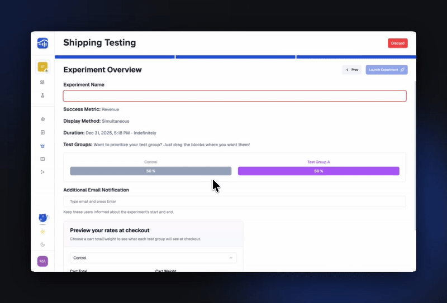The width and height of the screenshot is (447, 303).
Task: Open the MA user avatar menu
Action: [42, 261]
